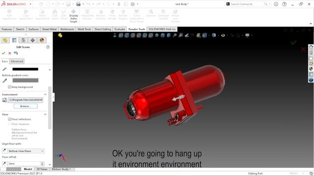
Task: Click the Basic tab in Edit Scene
Action: click(x=5, y=61)
